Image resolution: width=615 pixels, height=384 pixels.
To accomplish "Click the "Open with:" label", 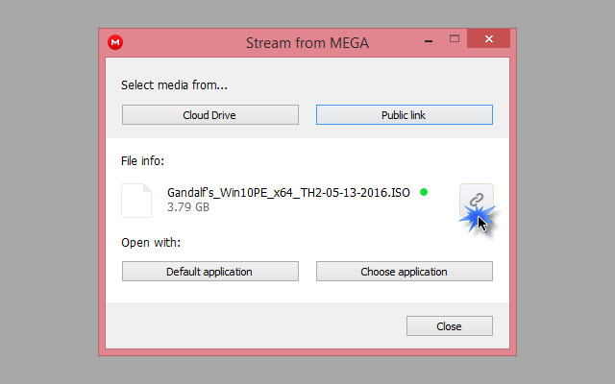I will tap(151, 243).
